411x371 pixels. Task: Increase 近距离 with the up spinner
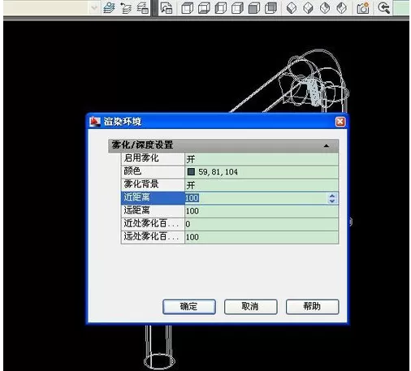tap(332, 196)
